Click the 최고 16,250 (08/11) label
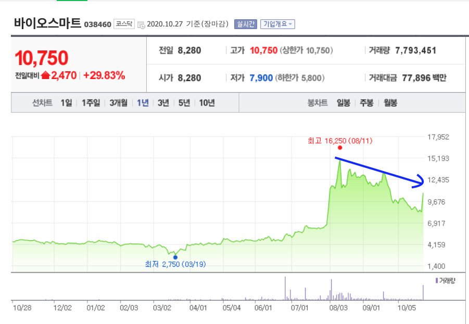 tap(340, 140)
